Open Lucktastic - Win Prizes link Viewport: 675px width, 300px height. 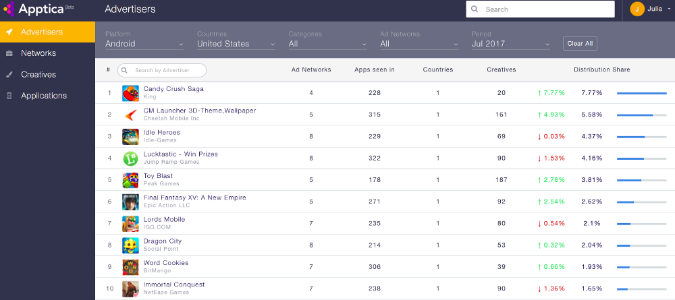(x=181, y=154)
